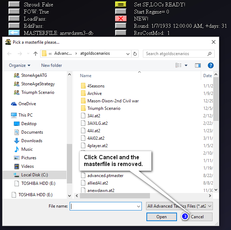
Task: Open the dialog Help question mark
Action: (x=210, y=65)
